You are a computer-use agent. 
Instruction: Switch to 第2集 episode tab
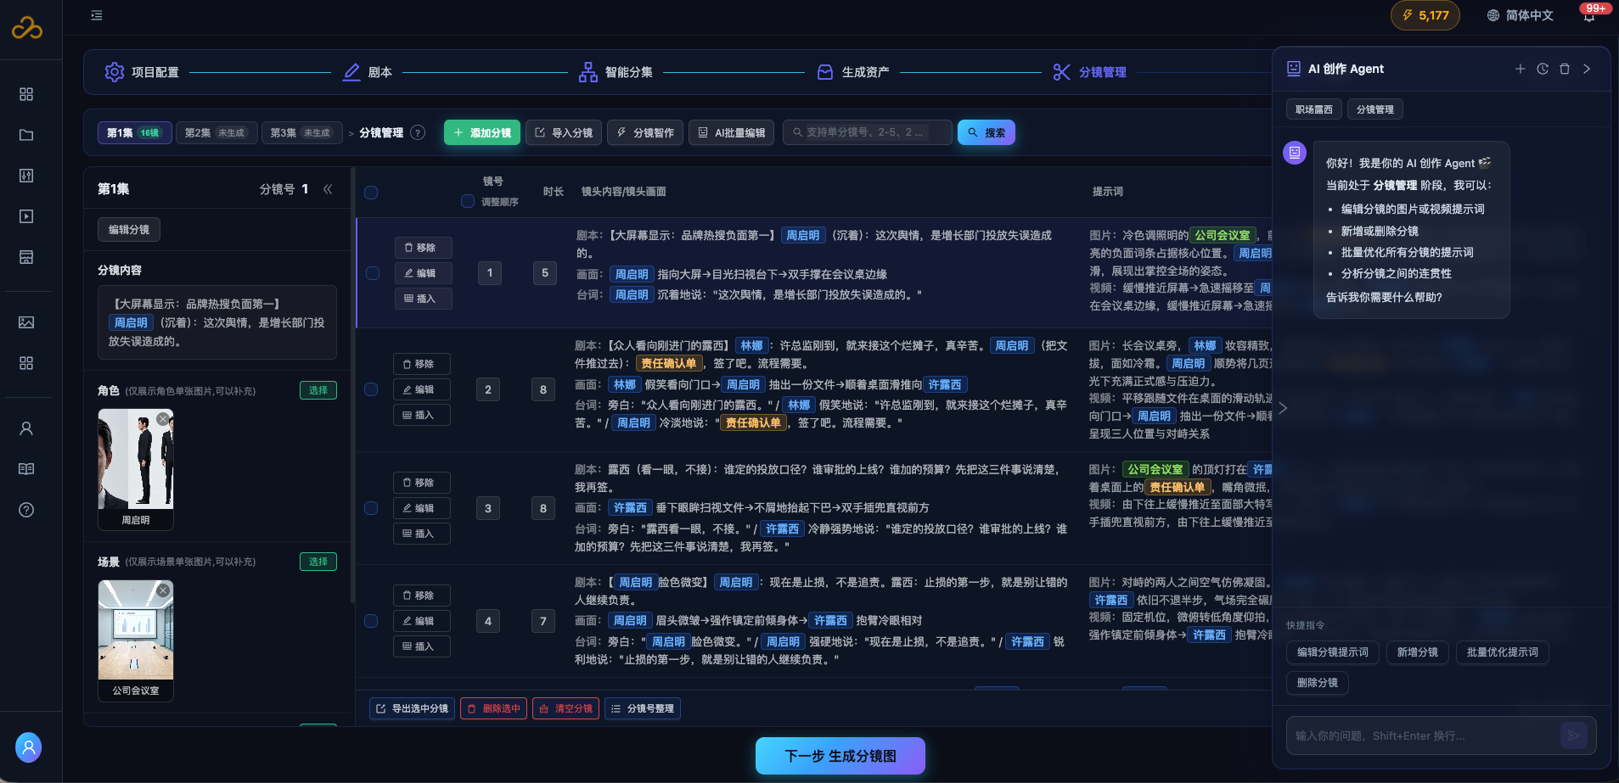(x=216, y=133)
